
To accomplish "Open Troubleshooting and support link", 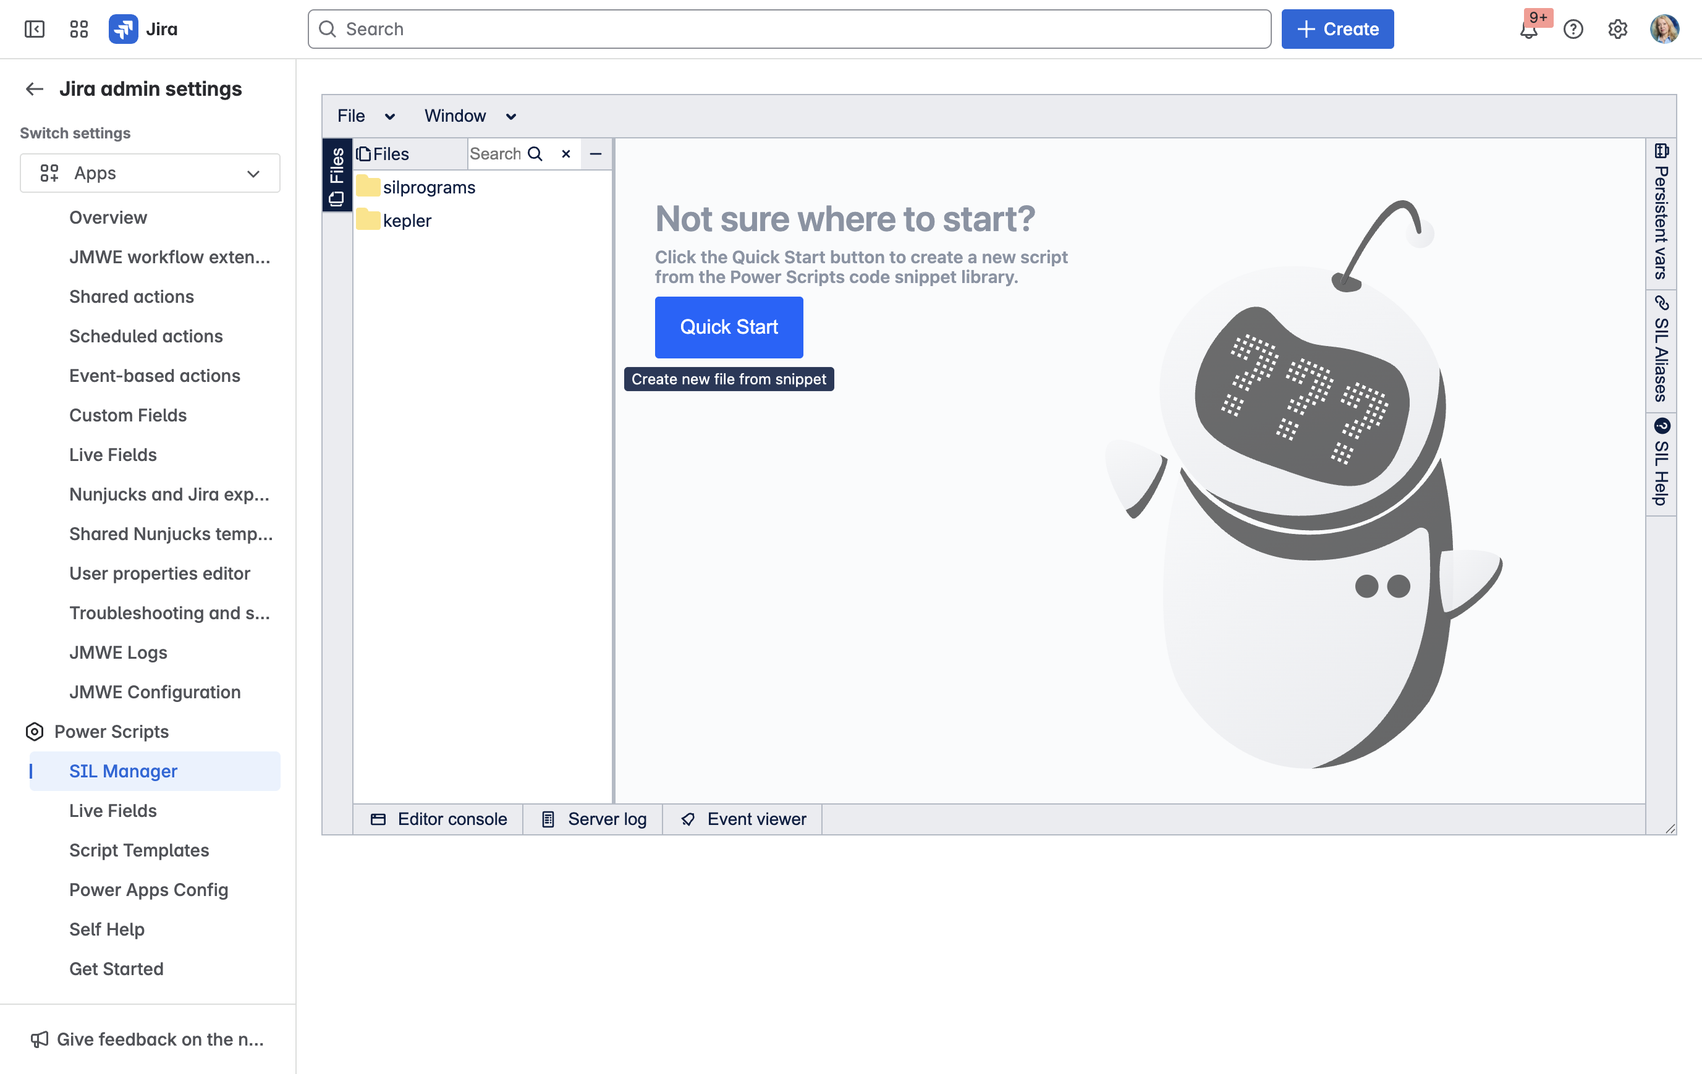I will (x=169, y=613).
